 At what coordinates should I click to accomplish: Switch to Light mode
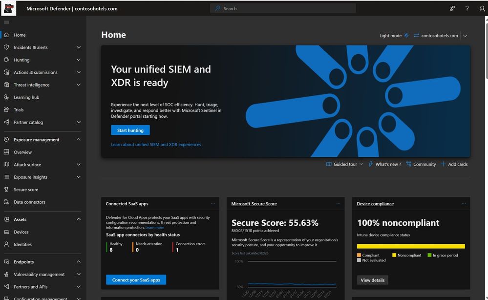click(x=394, y=36)
